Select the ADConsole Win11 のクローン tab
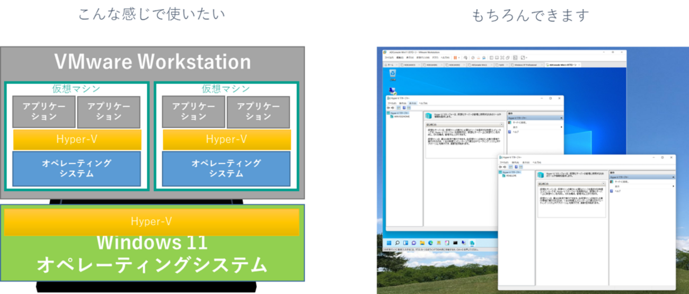The image size is (689, 294). pyautogui.click(x=562, y=65)
